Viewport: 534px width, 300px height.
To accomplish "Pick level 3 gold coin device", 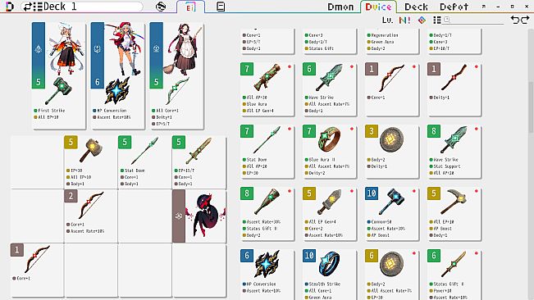I will (391, 152).
